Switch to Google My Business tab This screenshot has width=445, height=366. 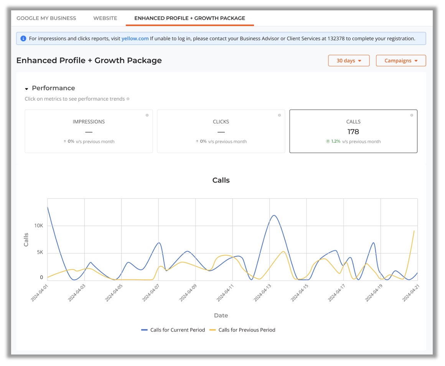pos(46,18)
